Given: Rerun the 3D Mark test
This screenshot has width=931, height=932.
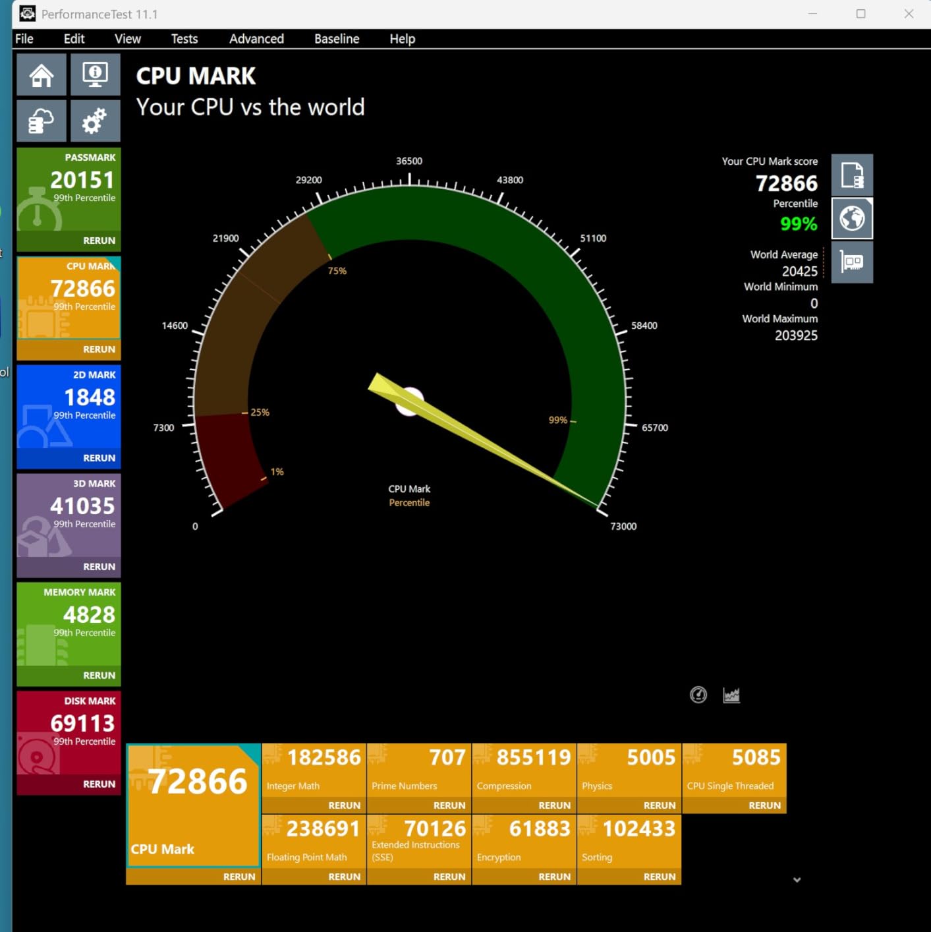Looking at the screenshot, I should (x=99, y=567).
